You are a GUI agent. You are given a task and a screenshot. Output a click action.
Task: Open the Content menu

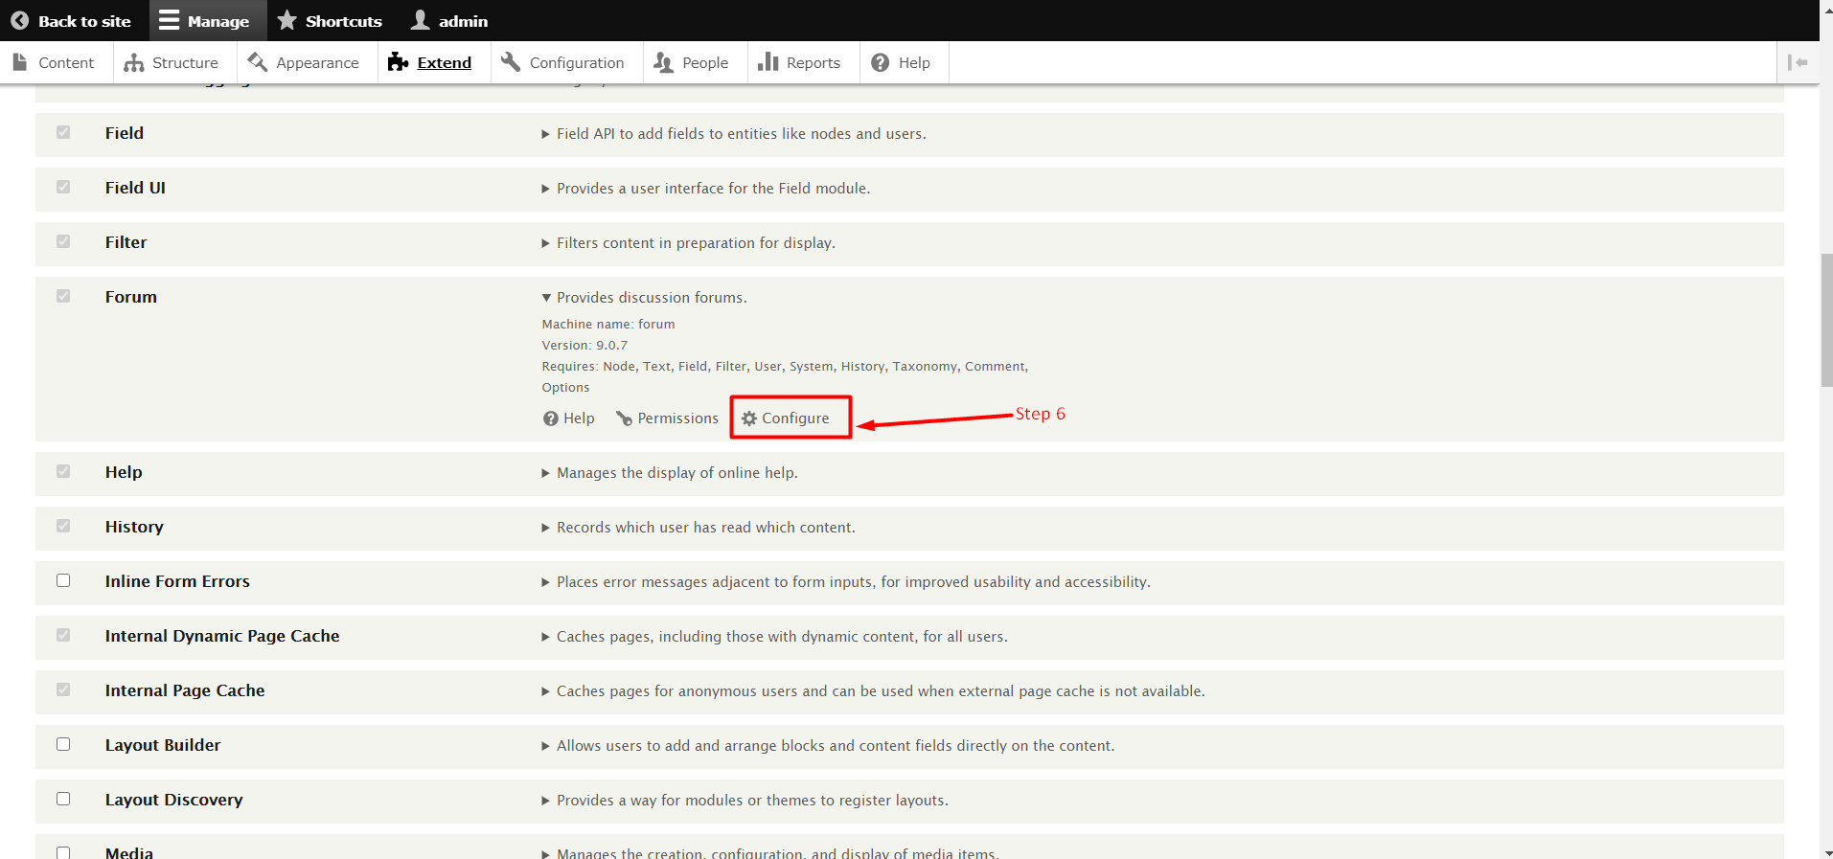pyautogui.click(x=57, y=62)
